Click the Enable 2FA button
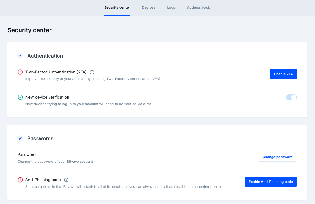This screenshot has width=315, height=204. 283,74
